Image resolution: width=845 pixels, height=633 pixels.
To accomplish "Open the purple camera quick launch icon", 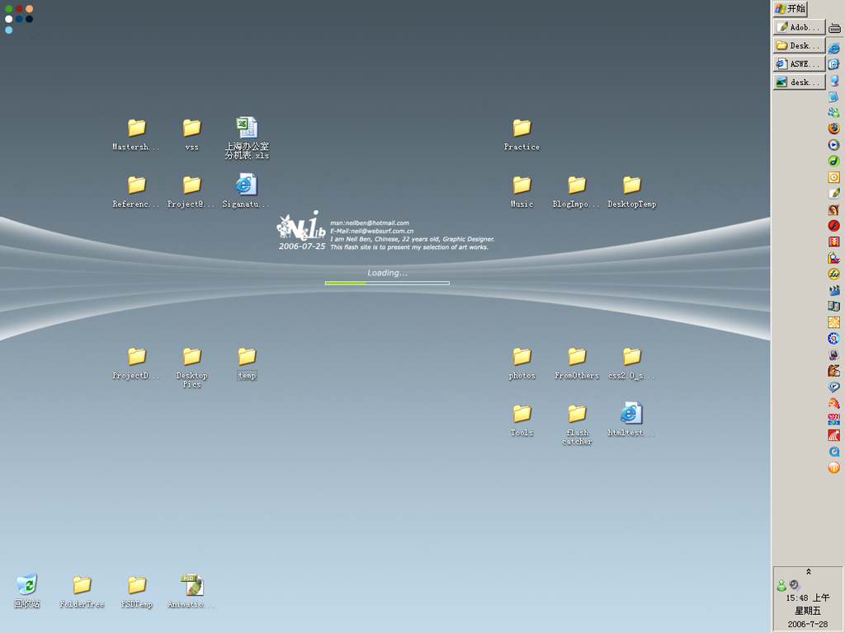I will [833, 354].
